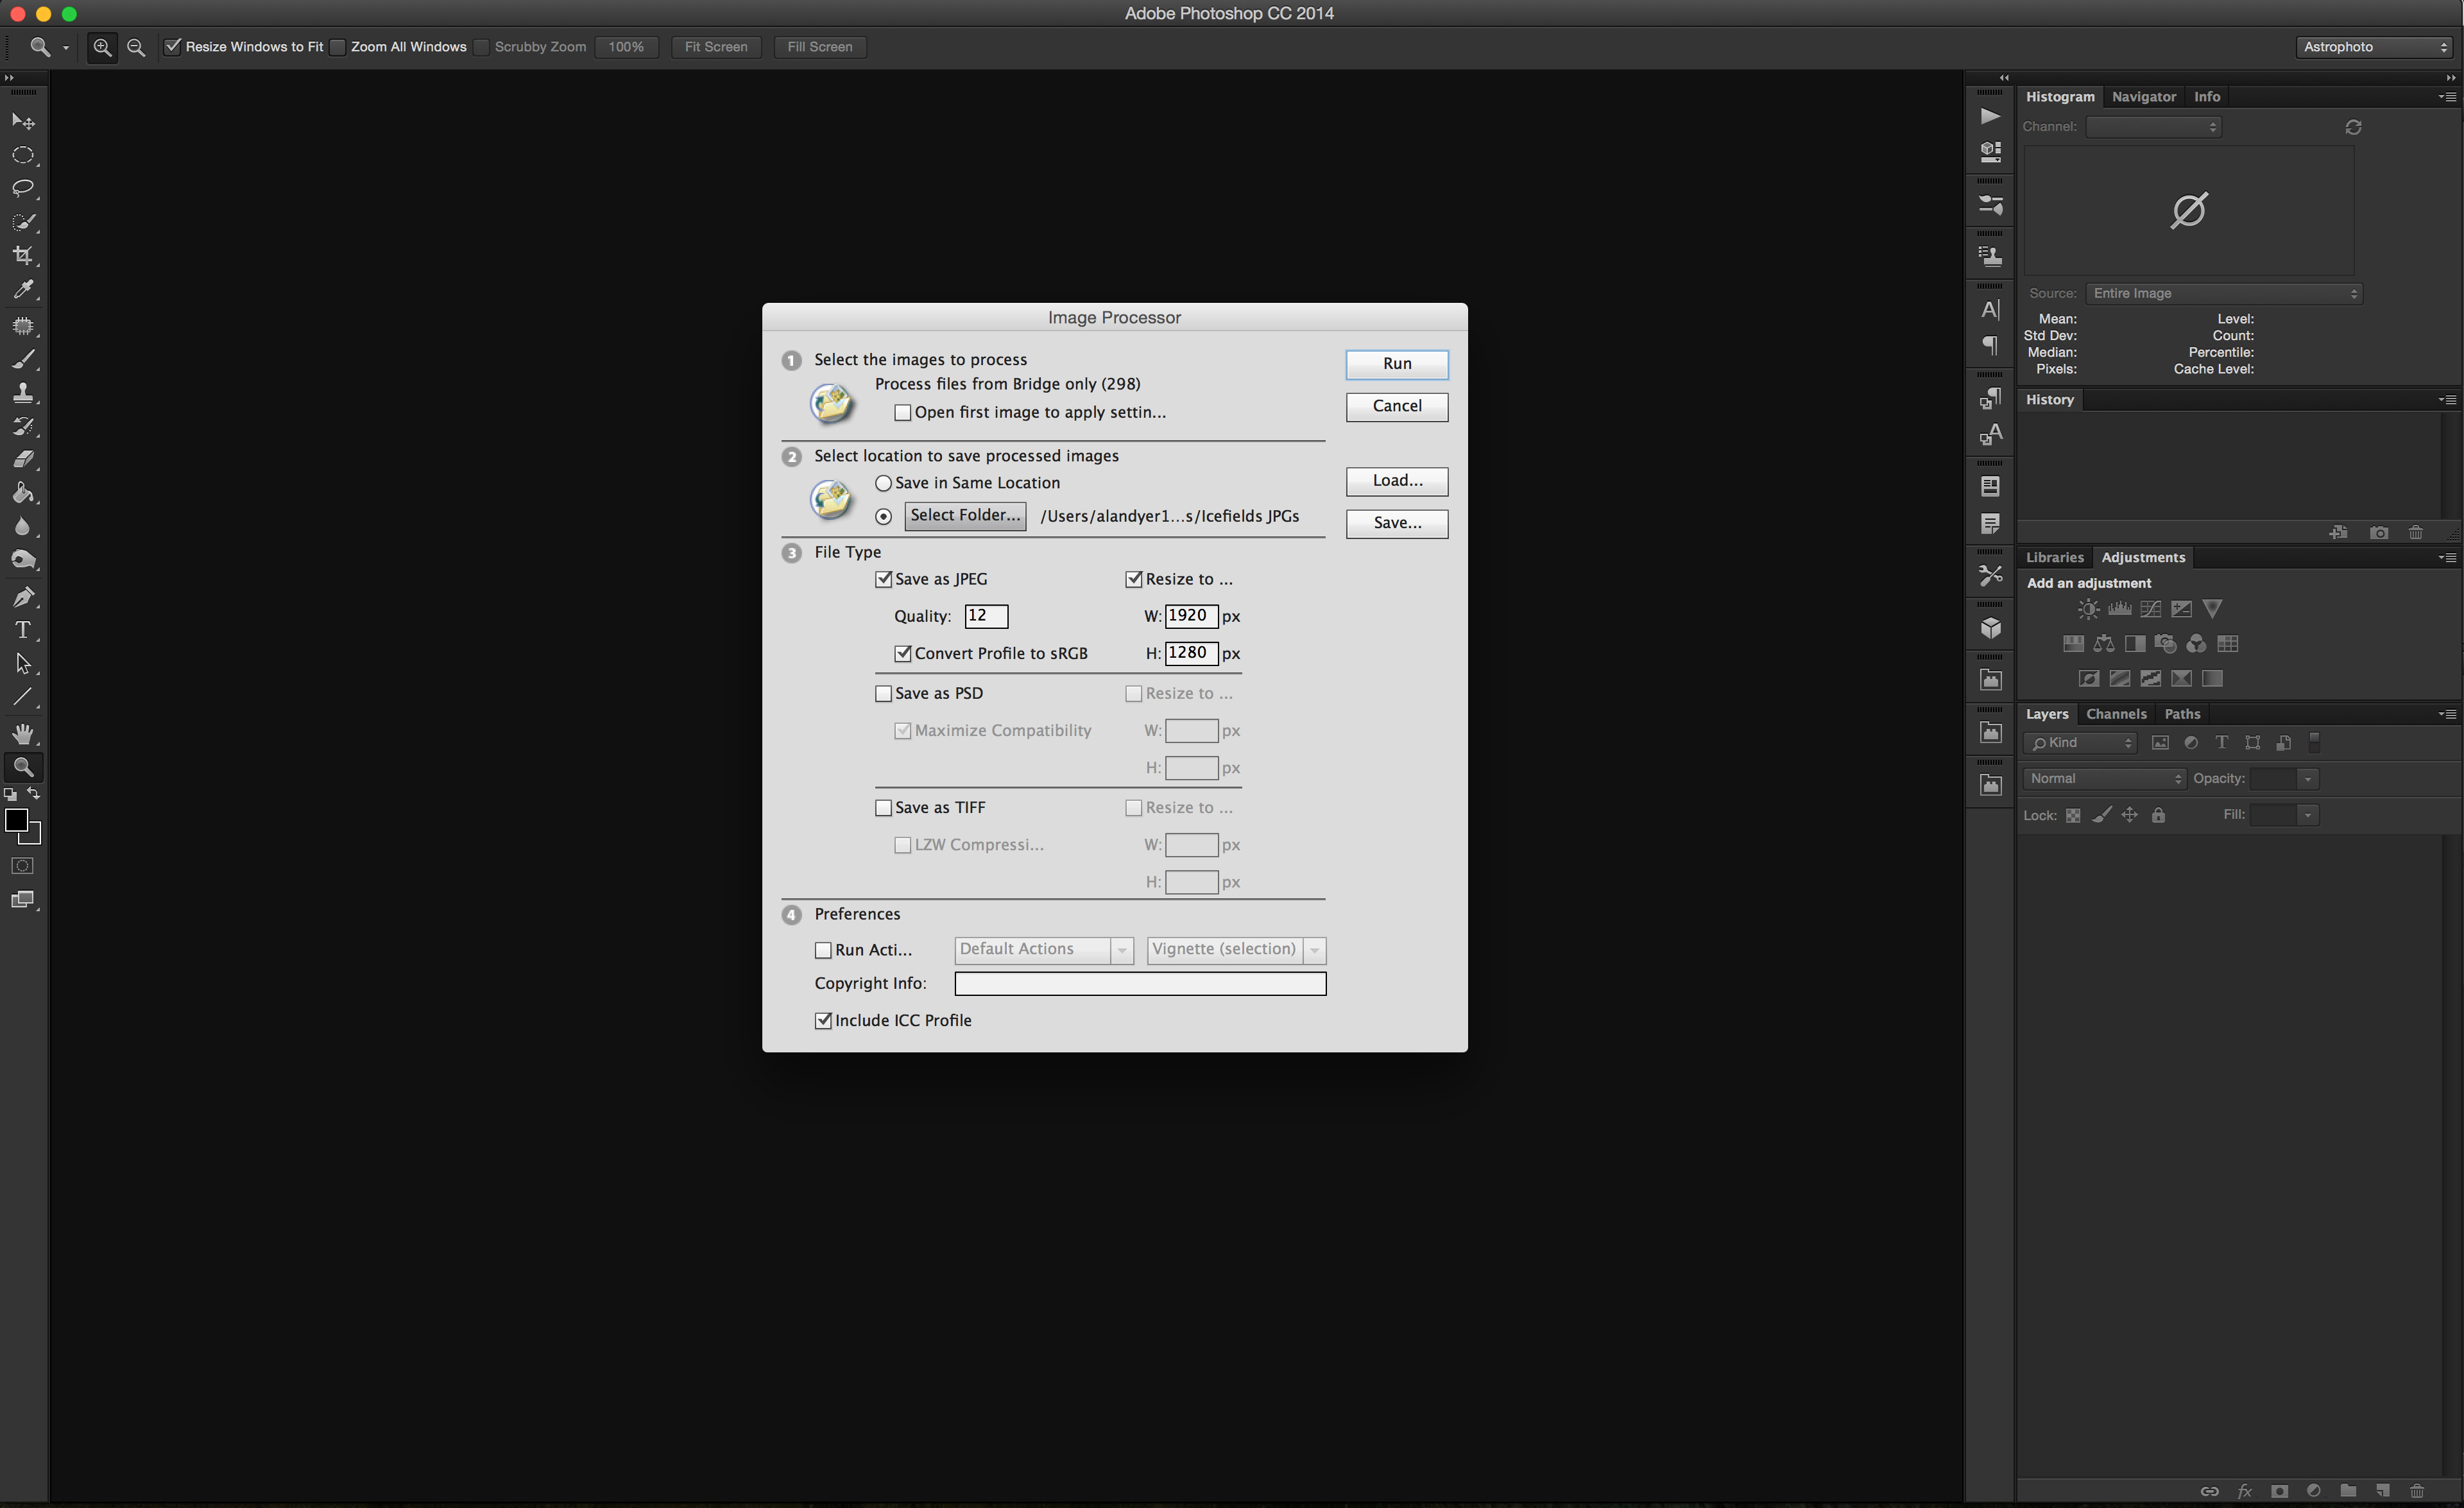Select the Crop tool
This screenshot has height=1508, width=2464.
pos(22,255)
